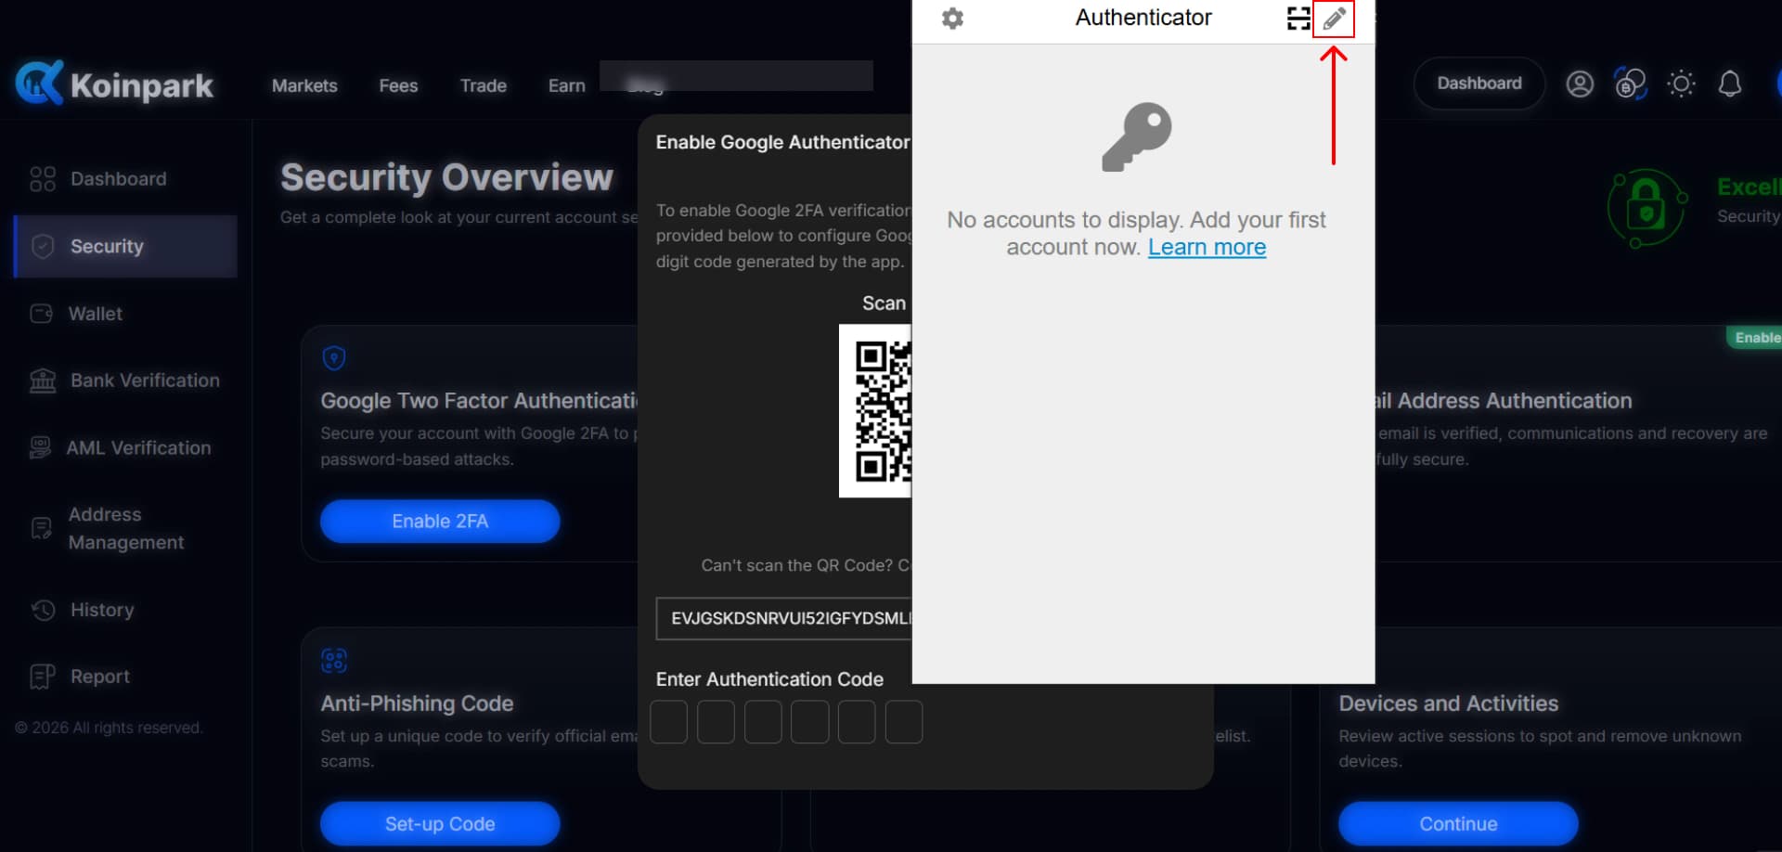Image resolution: width=1782 pixels, height=852 pixels.
Task: Select Security in the sidebar
Action: [x=125, y=247]
